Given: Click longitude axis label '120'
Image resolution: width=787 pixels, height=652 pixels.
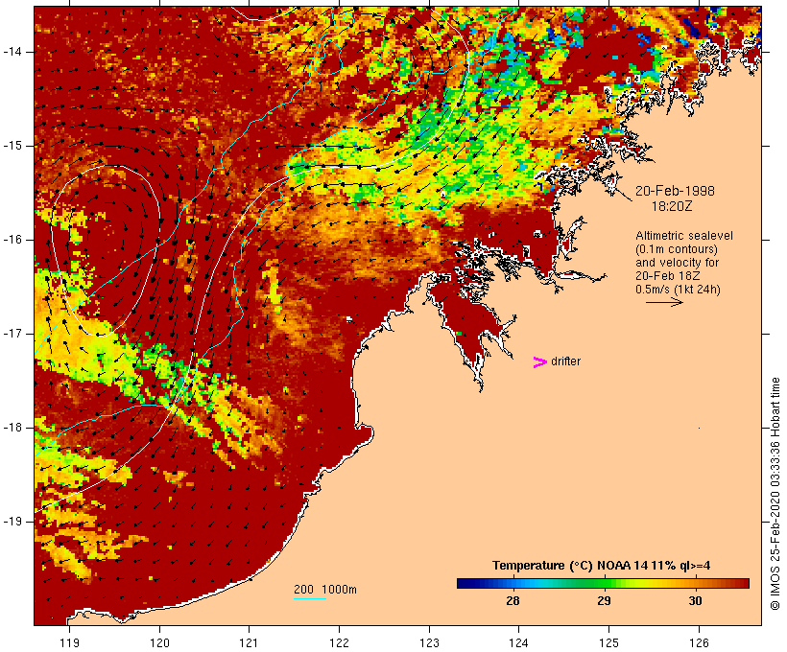Looking at the screenshot, I should click(x=159, y=642).
